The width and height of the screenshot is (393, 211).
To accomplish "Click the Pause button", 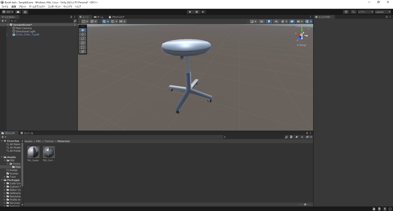I will (x=196, y=12).
